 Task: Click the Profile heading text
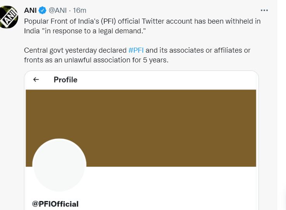(65, 79)
